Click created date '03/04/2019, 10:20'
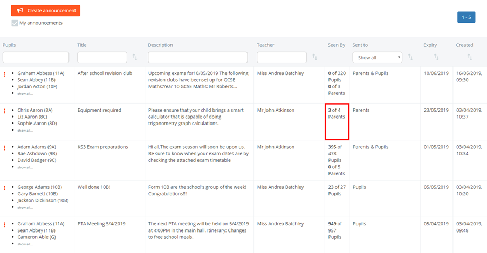487x253 pixels. click(469, 190)
